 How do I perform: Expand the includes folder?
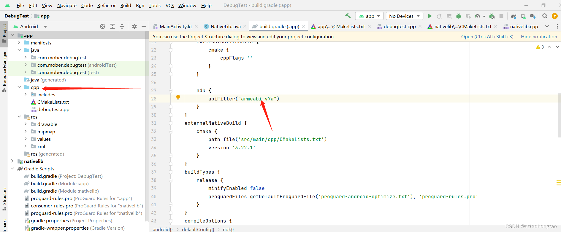26,95
